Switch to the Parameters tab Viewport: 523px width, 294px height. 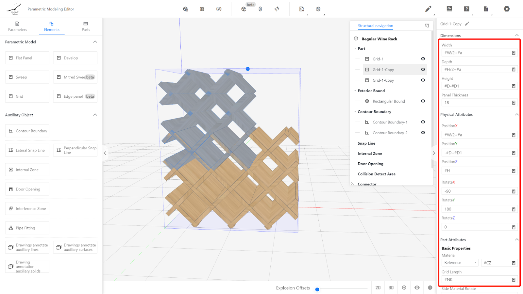pyautogui.click(x=18, y=26)
